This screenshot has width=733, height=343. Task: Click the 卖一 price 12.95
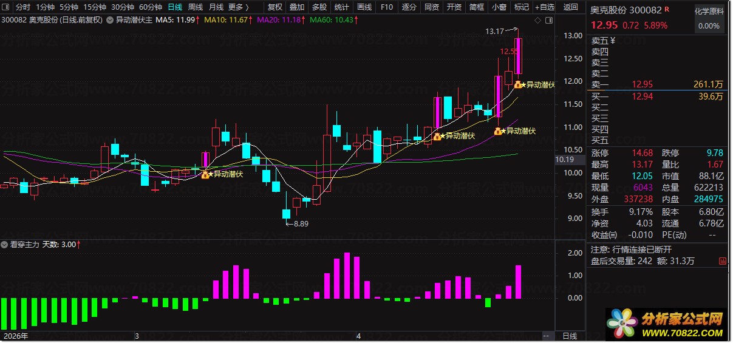pyautogui.click(x=642, y=84)
